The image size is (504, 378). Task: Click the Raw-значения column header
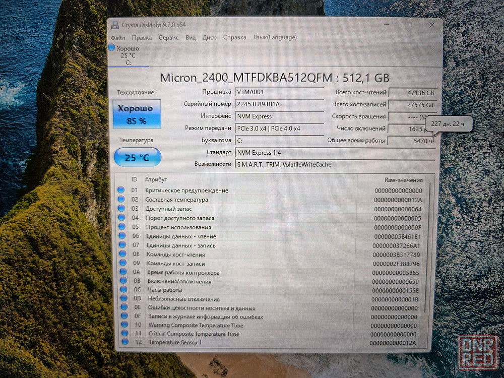click(x=403, y=180)
